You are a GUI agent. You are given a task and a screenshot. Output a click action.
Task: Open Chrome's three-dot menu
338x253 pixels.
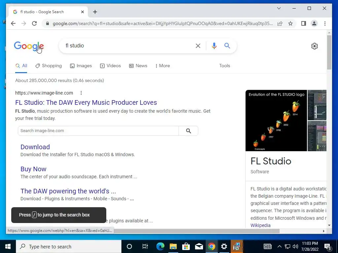click(325, 23)
